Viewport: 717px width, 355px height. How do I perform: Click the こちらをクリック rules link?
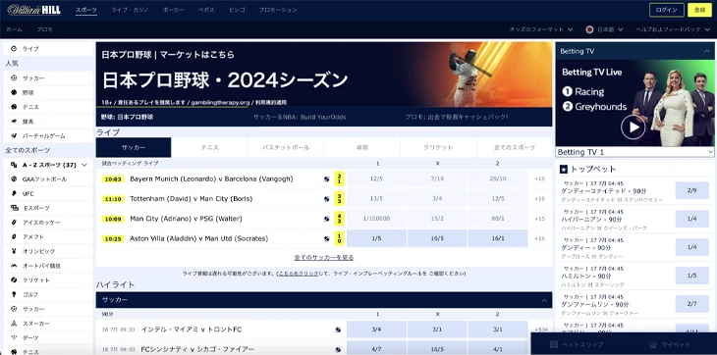[299, 274]
